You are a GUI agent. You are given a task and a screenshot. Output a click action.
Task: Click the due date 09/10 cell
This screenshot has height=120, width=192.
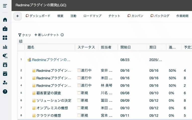pyautogui.click(x=154, y=93)
